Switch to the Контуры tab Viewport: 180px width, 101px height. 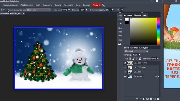pos(143,48)
